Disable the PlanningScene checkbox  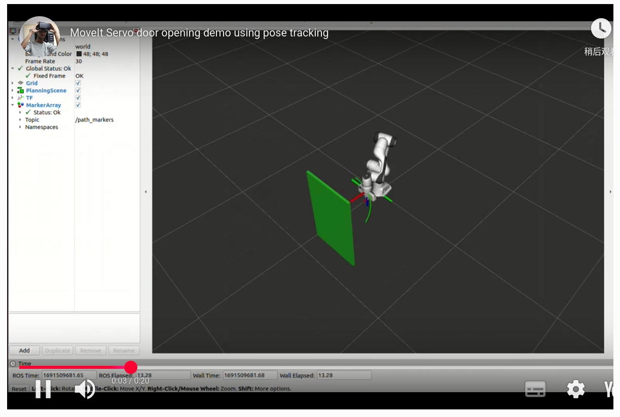(x=78, y=90)
